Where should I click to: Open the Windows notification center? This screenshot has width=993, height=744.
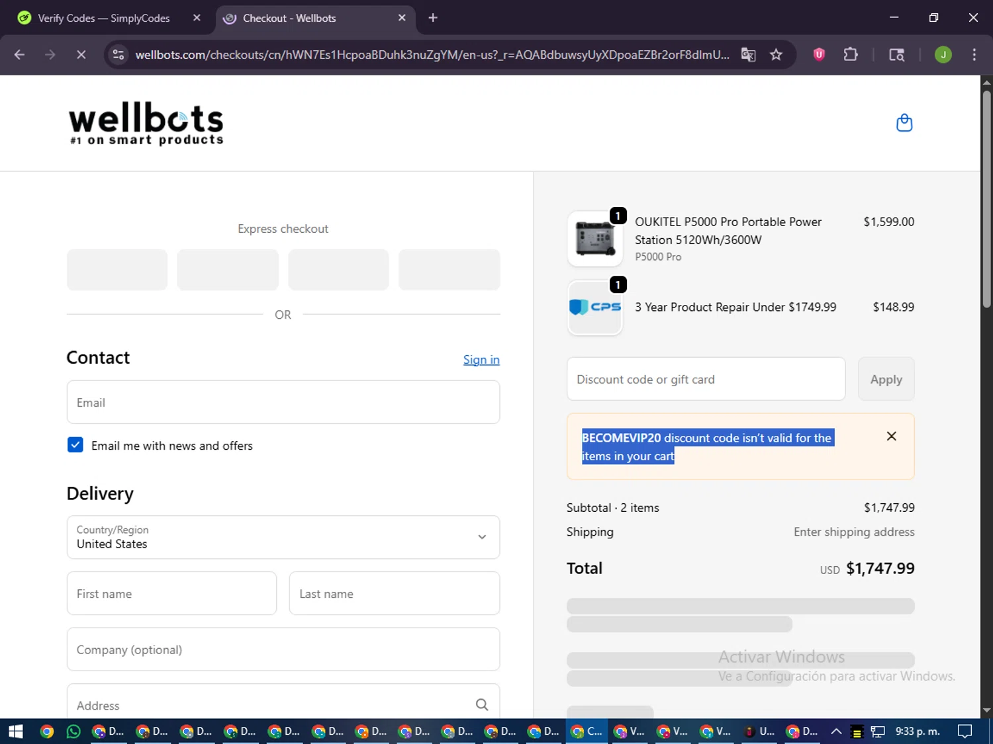[x=965, y=731]
